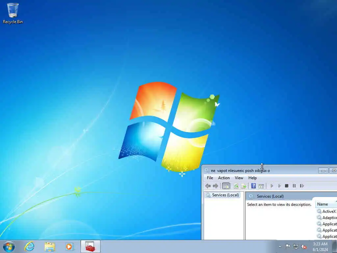
Task: Click the Pause Service toolbar icon
Action: (x=294, y=186)
